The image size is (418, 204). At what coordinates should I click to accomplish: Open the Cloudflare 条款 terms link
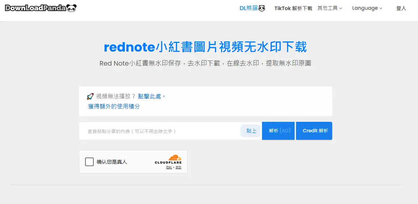(178, 167)
